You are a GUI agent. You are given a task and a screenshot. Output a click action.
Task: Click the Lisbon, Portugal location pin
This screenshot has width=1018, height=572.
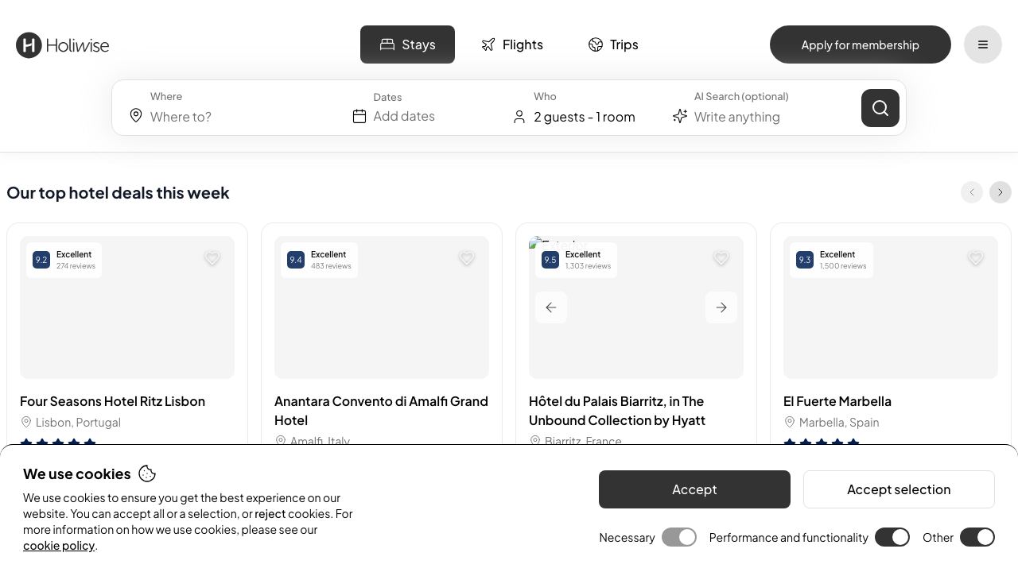26,422
